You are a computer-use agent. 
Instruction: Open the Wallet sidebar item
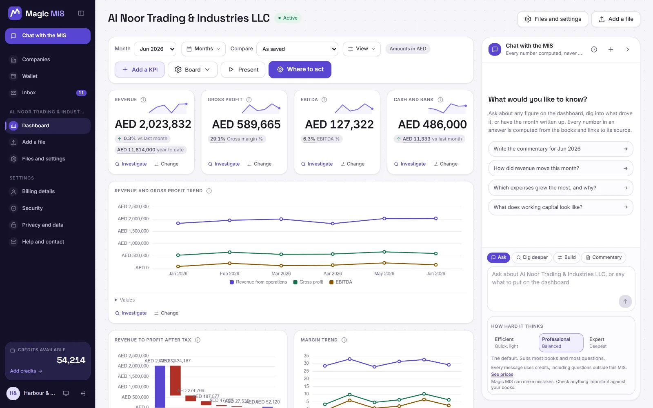(48, 76)
